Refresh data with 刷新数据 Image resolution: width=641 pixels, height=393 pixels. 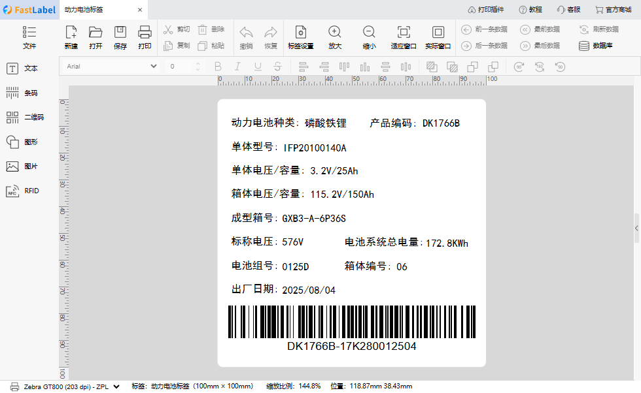599,29
